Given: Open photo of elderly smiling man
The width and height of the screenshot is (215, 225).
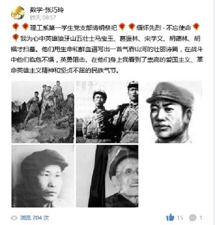Looking at the screenshot, I should tap(107, 176).
